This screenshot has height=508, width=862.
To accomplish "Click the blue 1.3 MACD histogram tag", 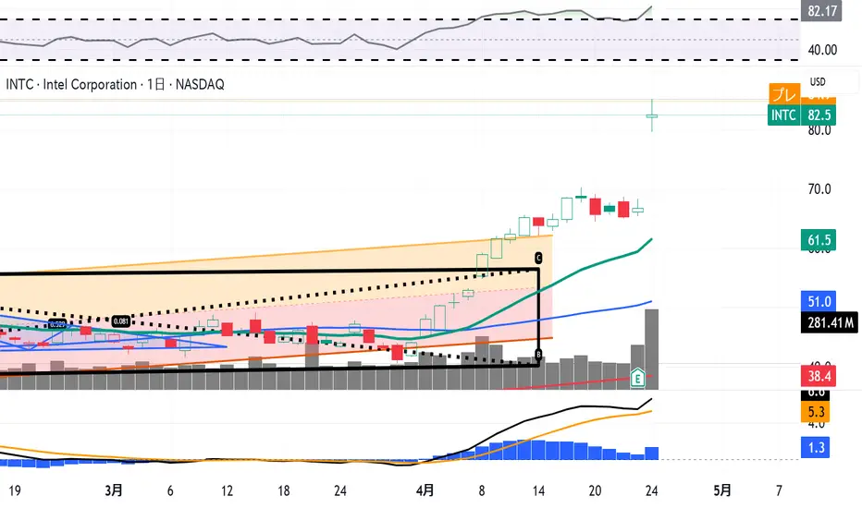I will 816,447.
